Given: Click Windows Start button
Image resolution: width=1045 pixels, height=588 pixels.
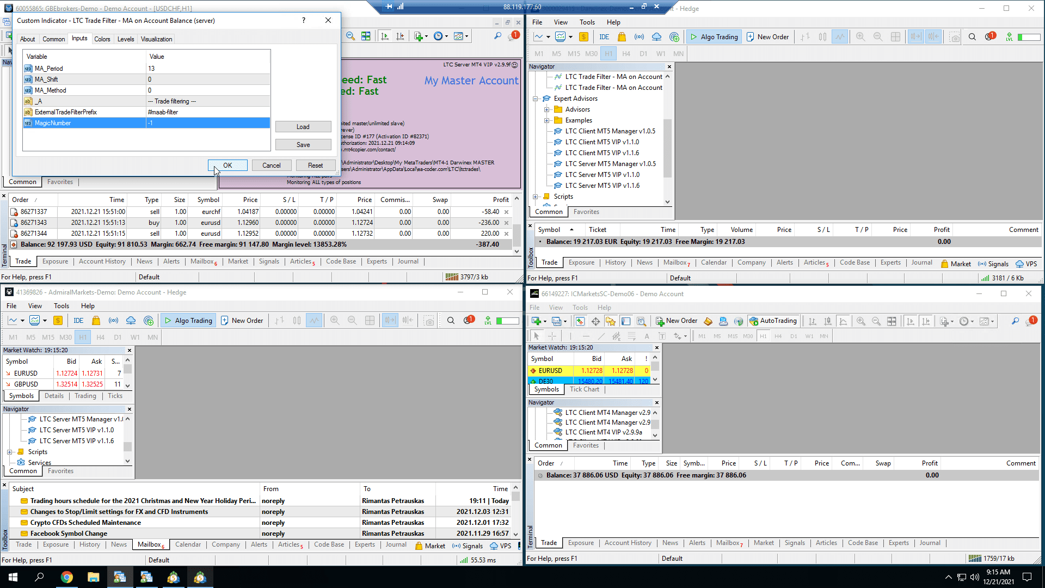Looking at the screenshot, I should click(x=13, y=577).
